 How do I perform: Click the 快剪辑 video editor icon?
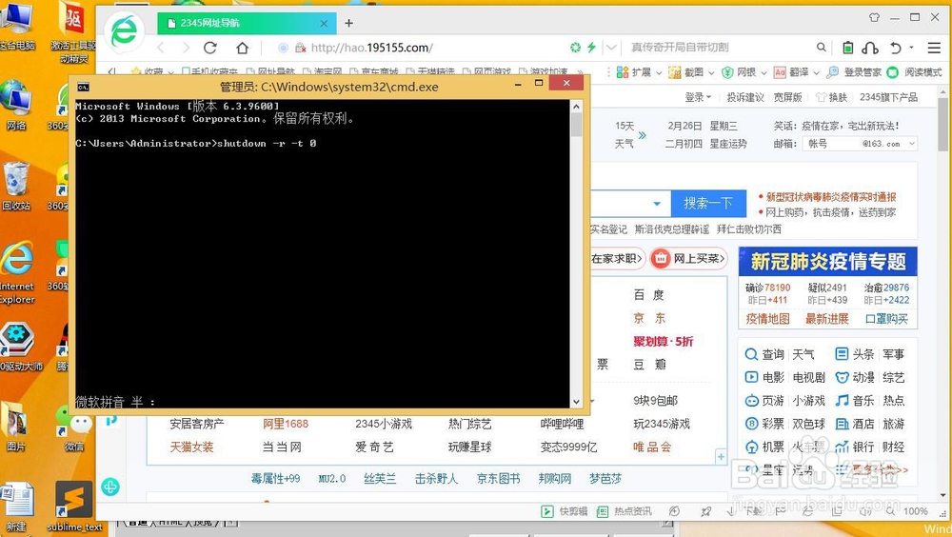[547, 511]
